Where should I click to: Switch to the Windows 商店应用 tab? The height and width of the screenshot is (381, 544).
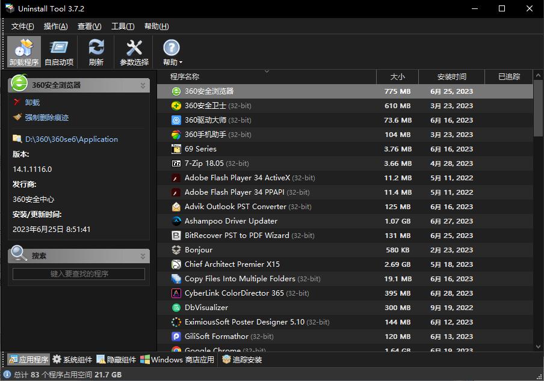[178, 360]
